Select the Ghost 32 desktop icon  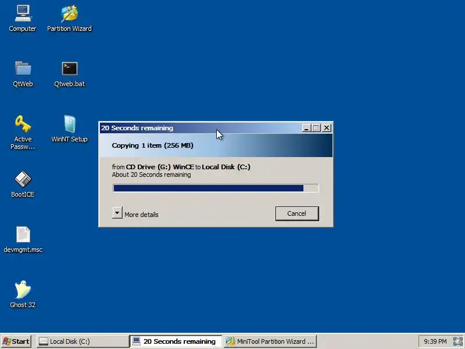(23, 294)
